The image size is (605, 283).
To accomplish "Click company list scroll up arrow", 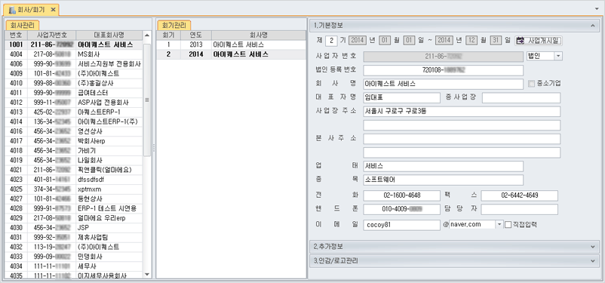I will 147,35.
